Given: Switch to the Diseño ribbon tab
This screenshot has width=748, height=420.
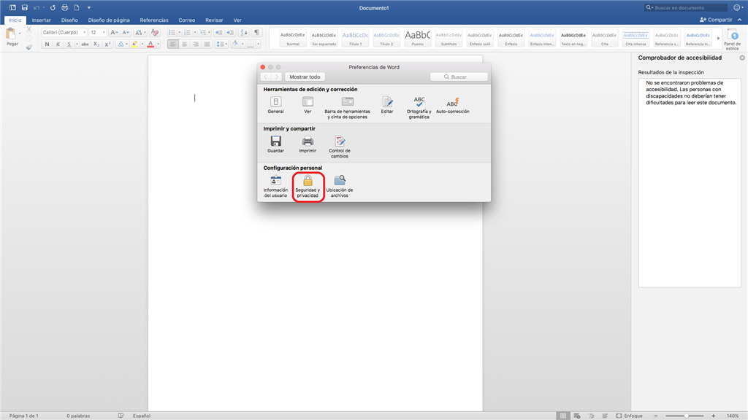Looking at the screenshot, I should tap(69, 20).
